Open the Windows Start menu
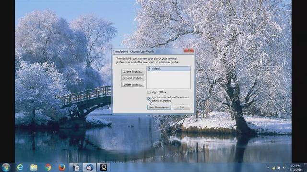Viewport: 307px width, 172px height. 6,168
